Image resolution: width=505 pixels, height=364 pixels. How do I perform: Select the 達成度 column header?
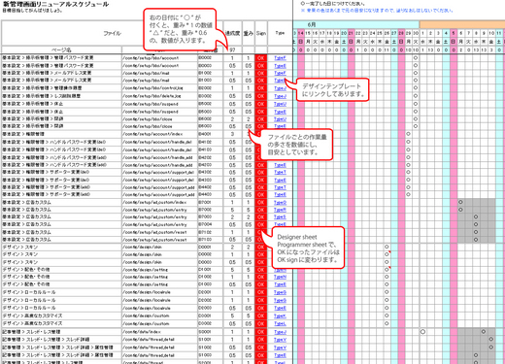(232, 33)
